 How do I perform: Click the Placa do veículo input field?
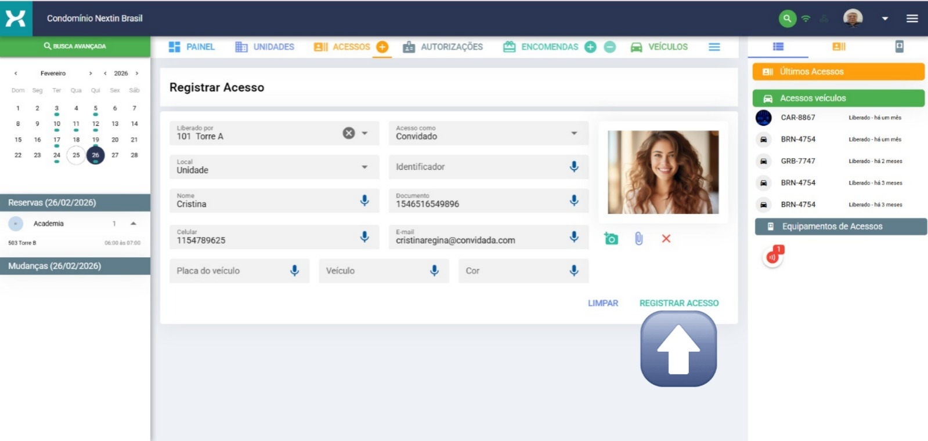229,271
